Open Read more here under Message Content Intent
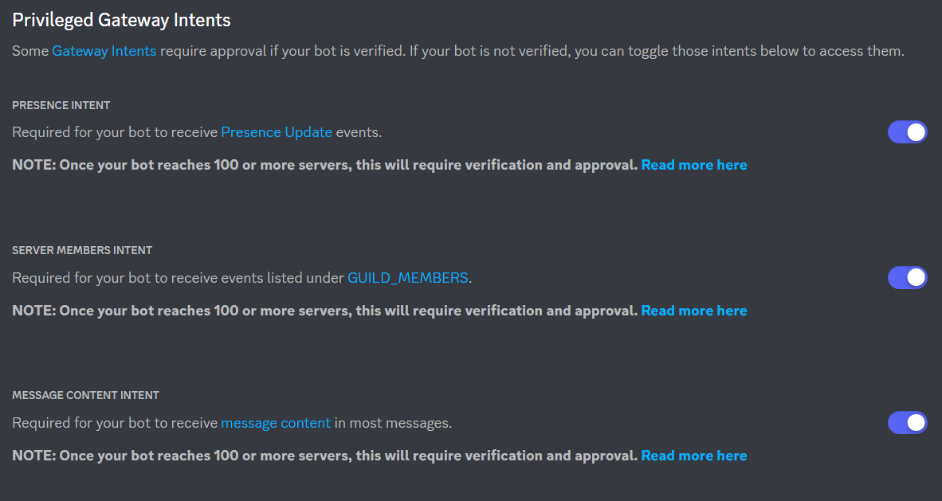Screen dimensions: 942x501 694,456
